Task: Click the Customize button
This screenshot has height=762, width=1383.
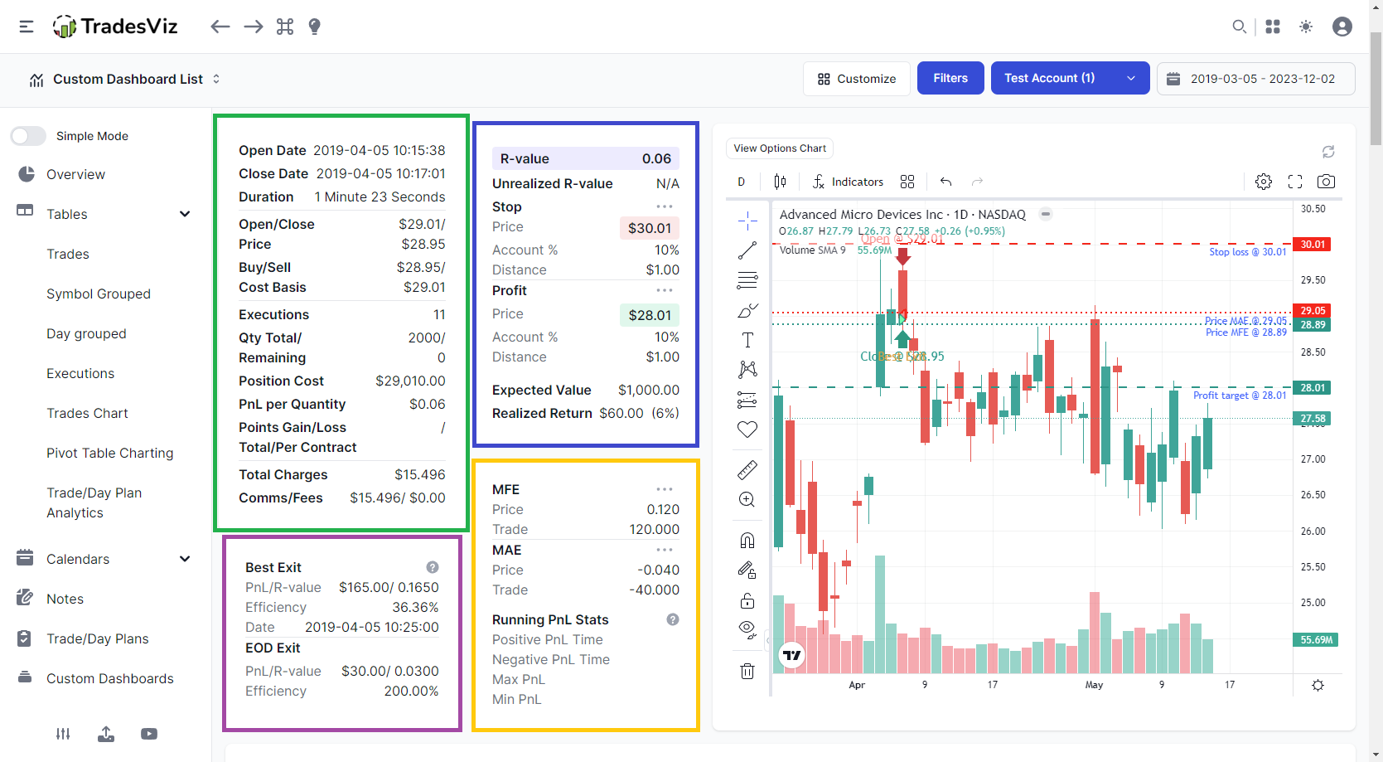Action: point(857,79)
